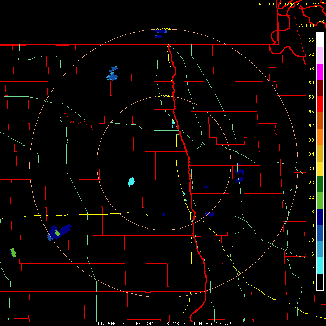326x326 pixels.
Task: Click the large cyan echo inside 50 NMI ring
Action: point(131,182)
